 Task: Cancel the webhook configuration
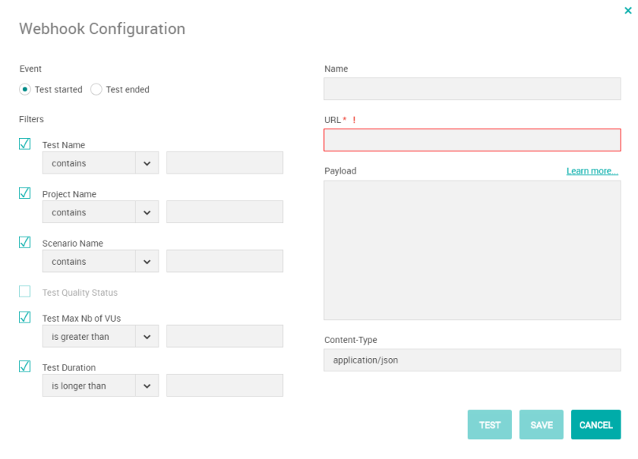click(x=595, y=424)
